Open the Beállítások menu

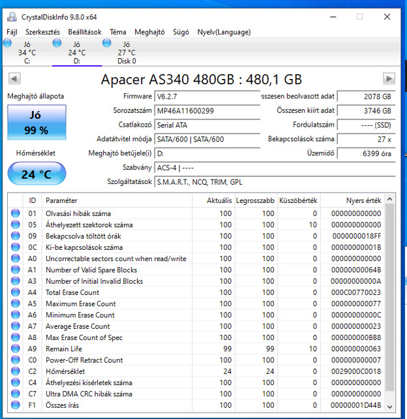click(85, 32)
